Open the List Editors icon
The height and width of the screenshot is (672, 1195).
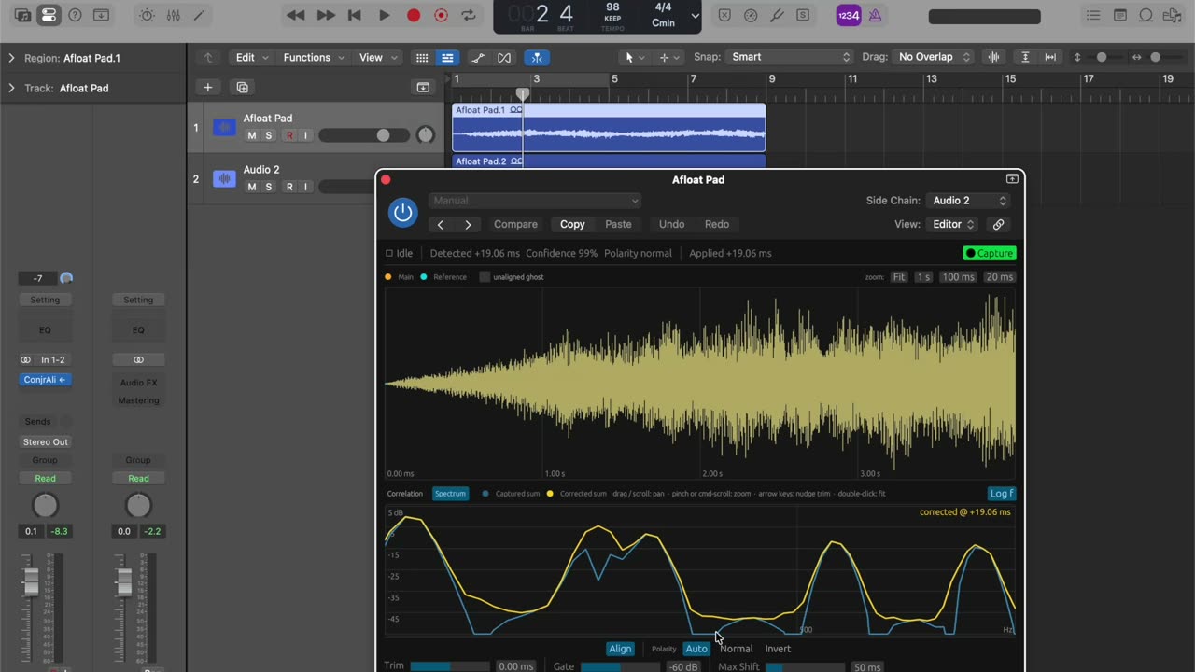1094,15
